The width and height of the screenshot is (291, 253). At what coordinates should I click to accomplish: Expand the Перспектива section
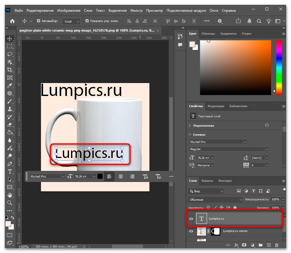pyautogui.click(x=189, y=125)
